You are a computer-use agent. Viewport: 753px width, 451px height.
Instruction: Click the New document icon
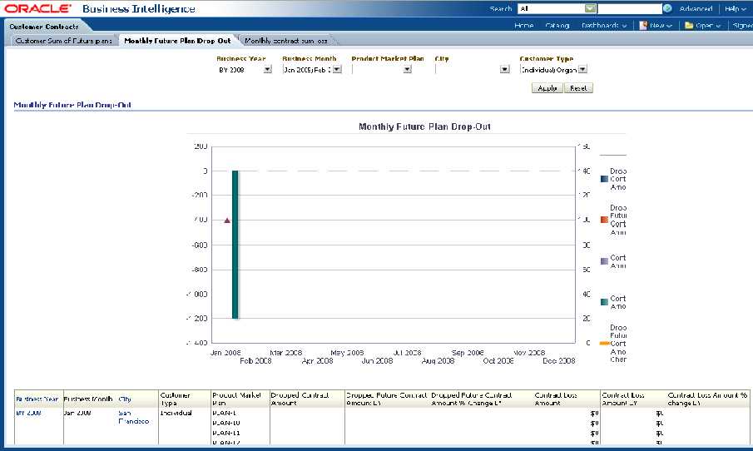(643, 26)
